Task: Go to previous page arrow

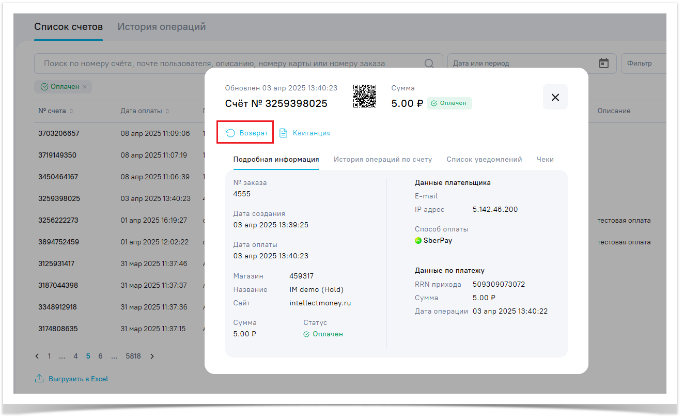Action: [37, 356]
